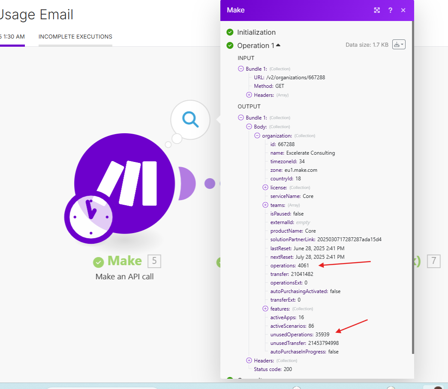Select nextReset July 28, 2025 value
The height and width of the screenshot is (389, 448).
click(320, 257)
